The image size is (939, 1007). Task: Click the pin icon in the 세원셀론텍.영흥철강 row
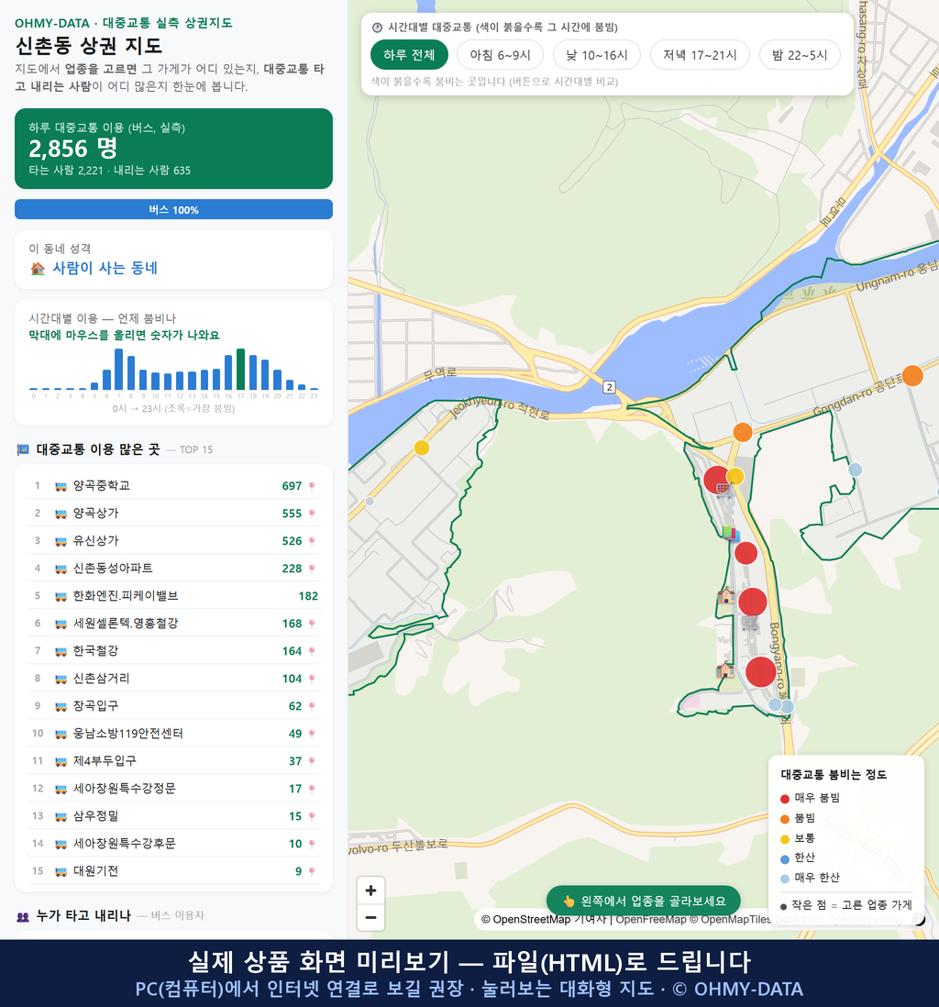tap(312, 624)
